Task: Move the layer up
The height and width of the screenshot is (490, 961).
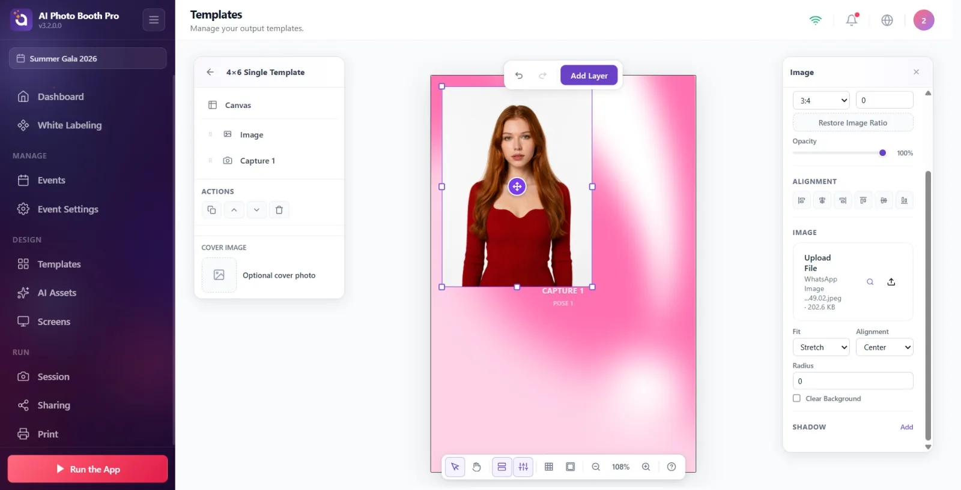Action: [234, 210]
